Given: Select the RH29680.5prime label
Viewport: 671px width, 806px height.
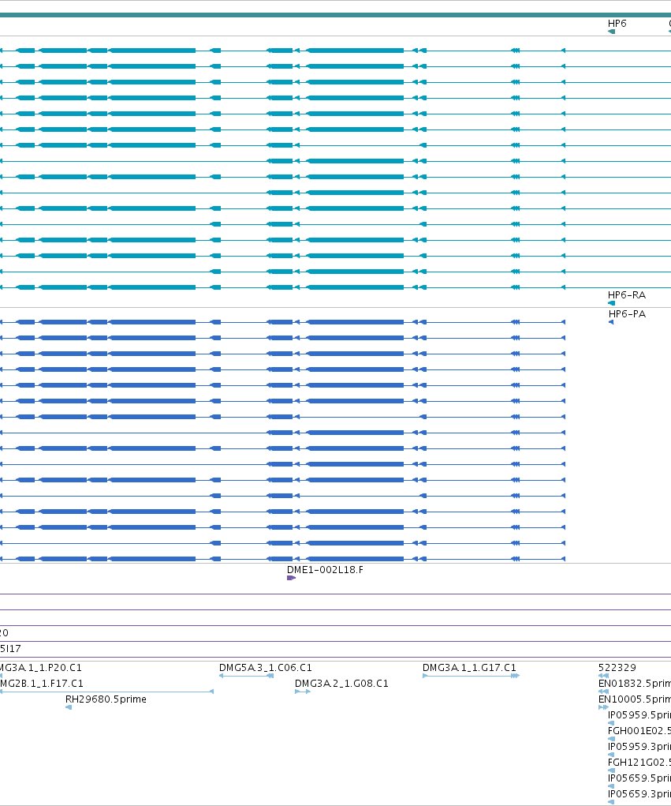Looking at the screenshot, I should pyautogui.click(x=106, y=699).
